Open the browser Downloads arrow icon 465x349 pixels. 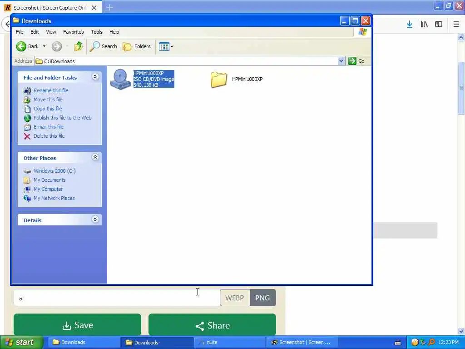410,24
